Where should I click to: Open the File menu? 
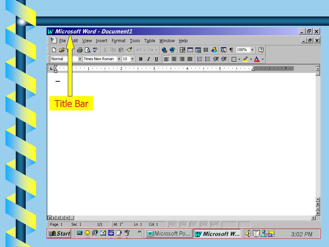pyautogui.click(x=62, y=41)
